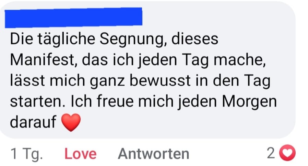Click the word 'Morgen' in the comment
Viewport: 308px width, 166px height.
coord(249,102)
